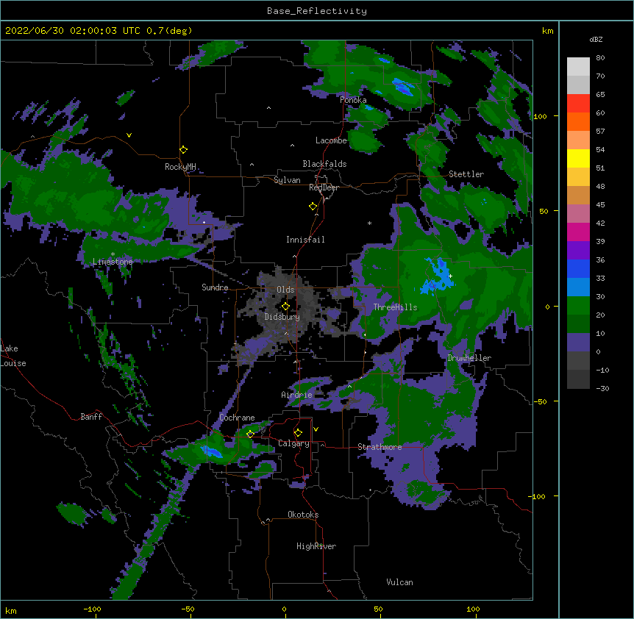
Task: Select the Sundre label
Action: (x=215, y=287)
